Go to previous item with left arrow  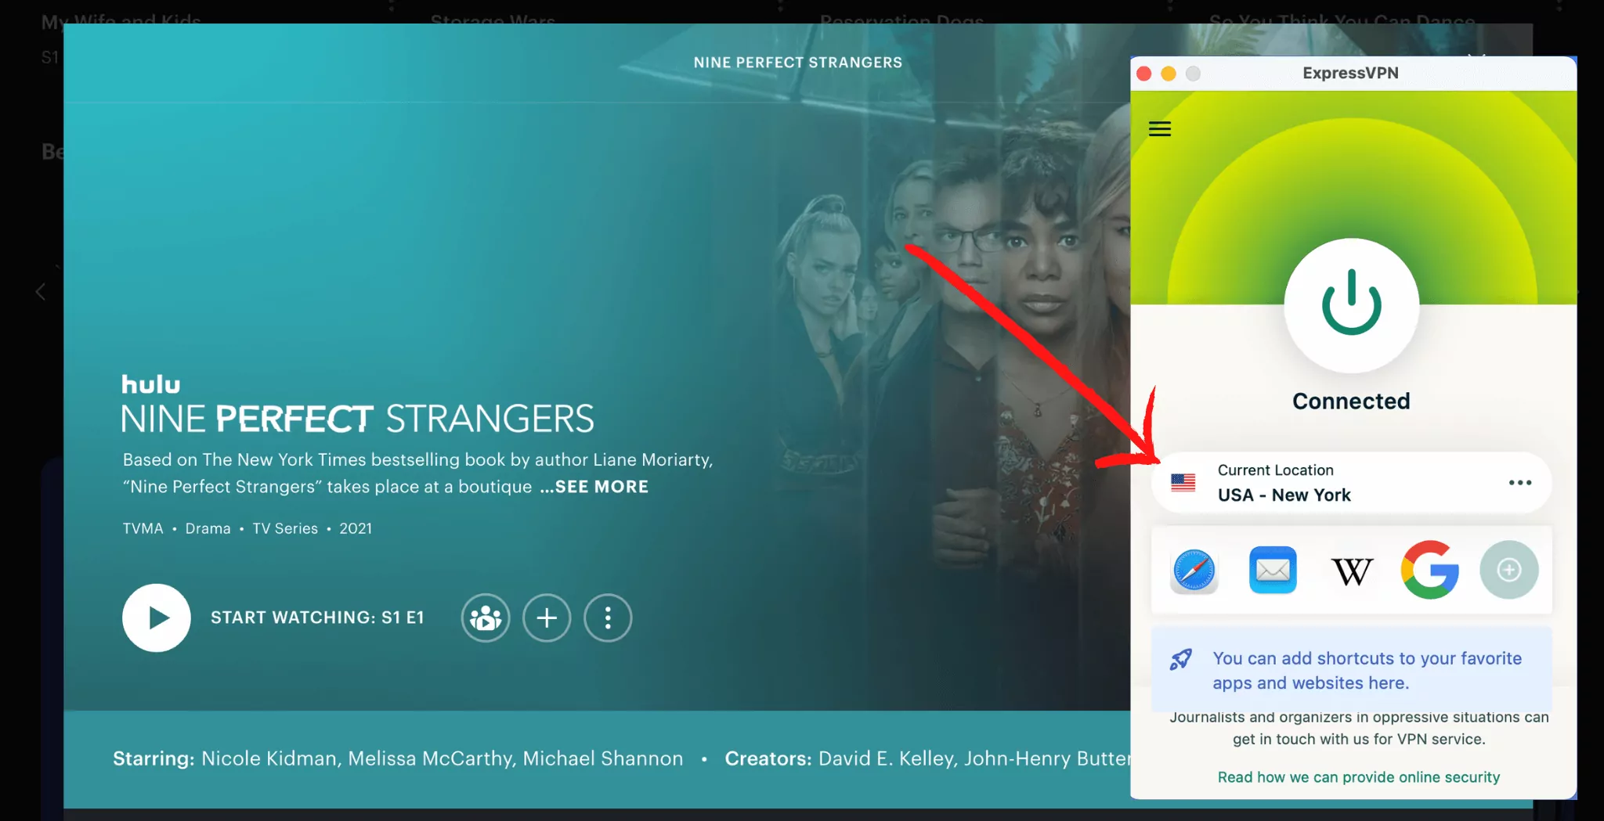click(41, 292)
